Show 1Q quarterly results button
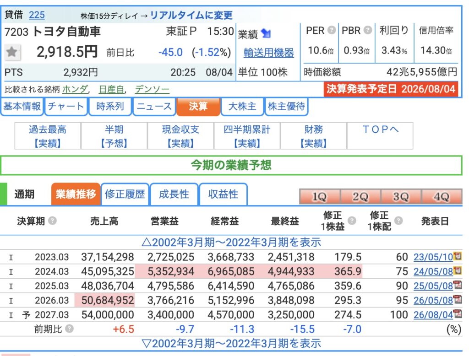 tap(319, 197)
